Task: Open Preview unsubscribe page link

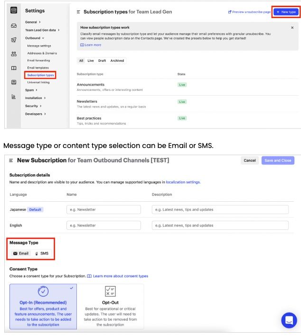Action: point(249,12)
